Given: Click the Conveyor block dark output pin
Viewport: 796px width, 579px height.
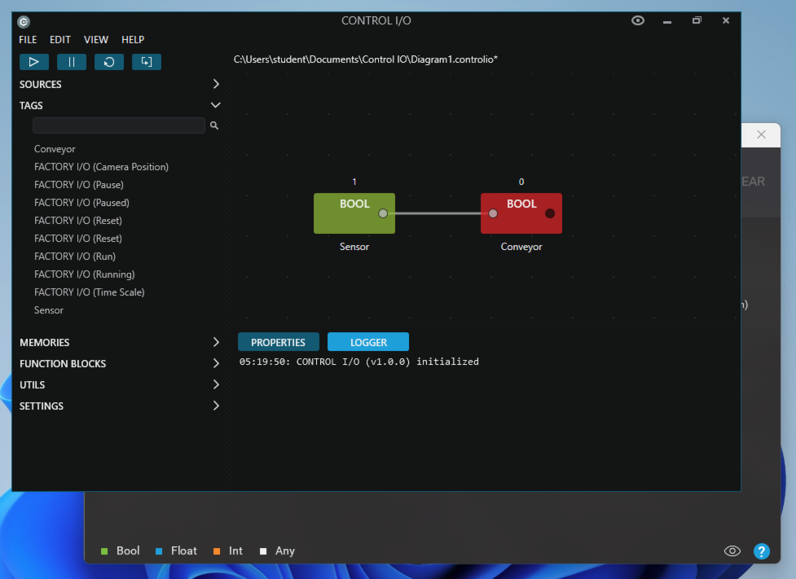Looking at the screenshot, I should pos(550,213).
